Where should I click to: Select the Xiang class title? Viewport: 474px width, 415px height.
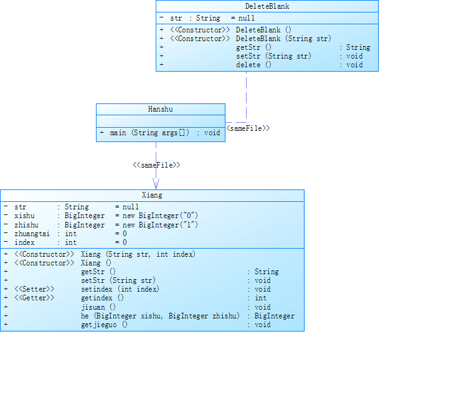point(152,195)
